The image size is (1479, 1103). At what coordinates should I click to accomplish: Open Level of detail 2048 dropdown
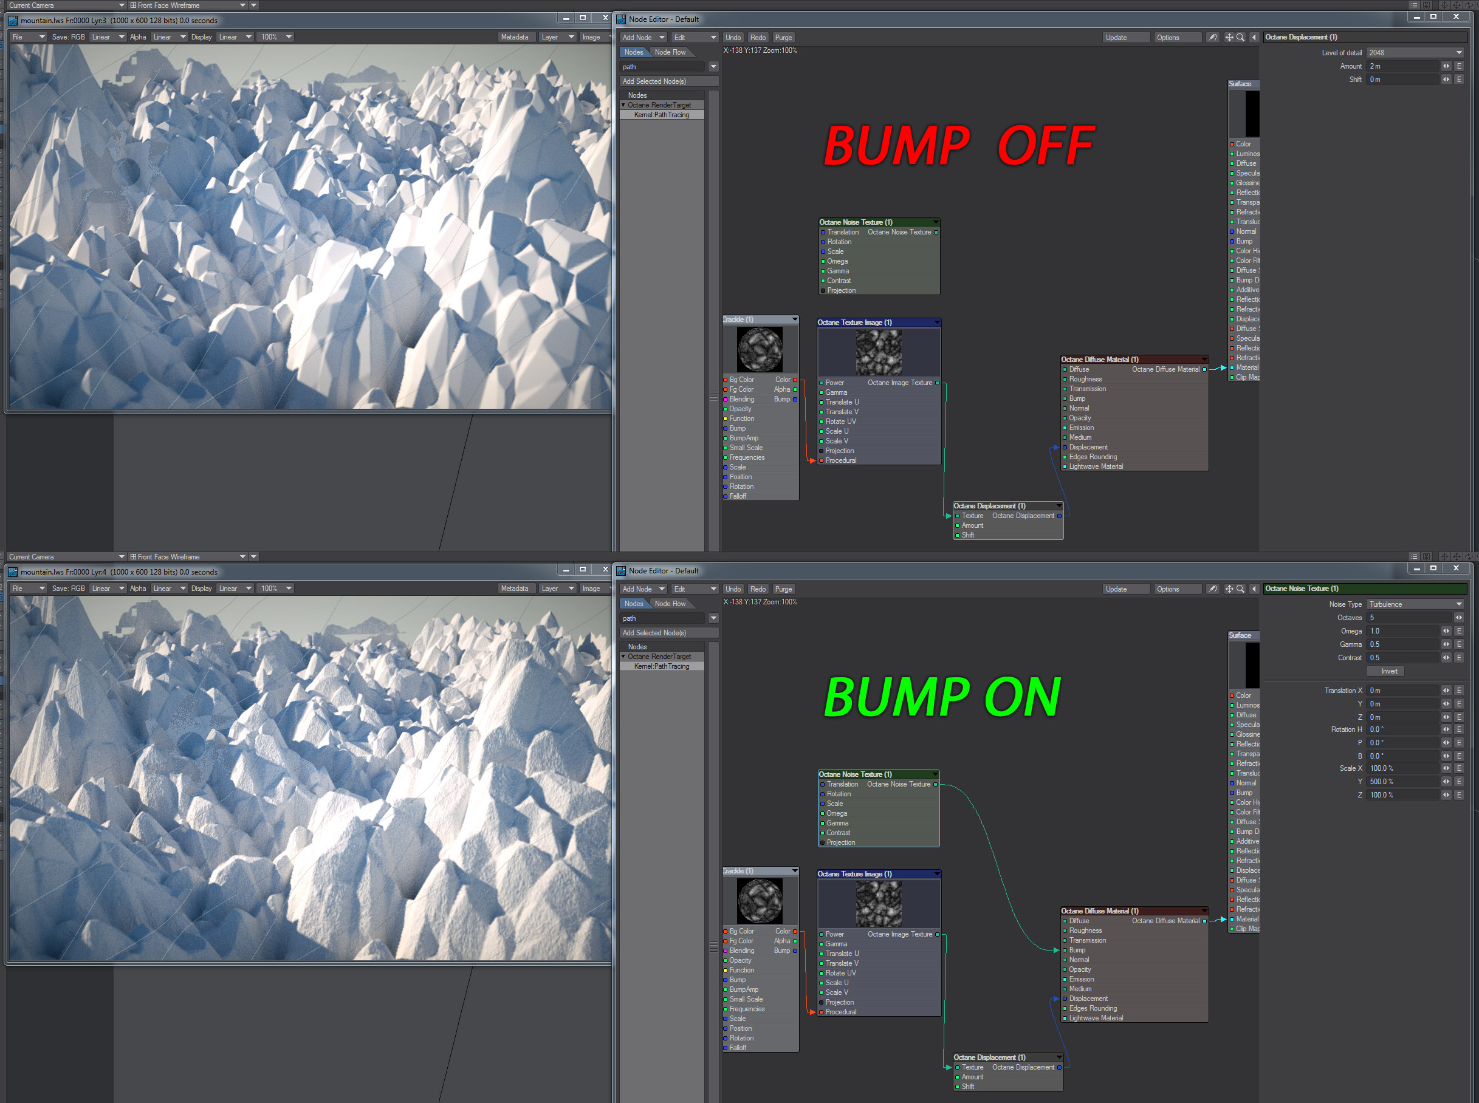point(1415,53)
